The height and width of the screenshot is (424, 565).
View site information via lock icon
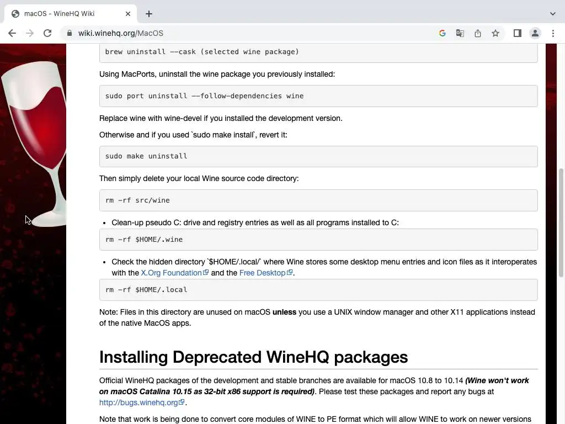click(x=70, y=33)
